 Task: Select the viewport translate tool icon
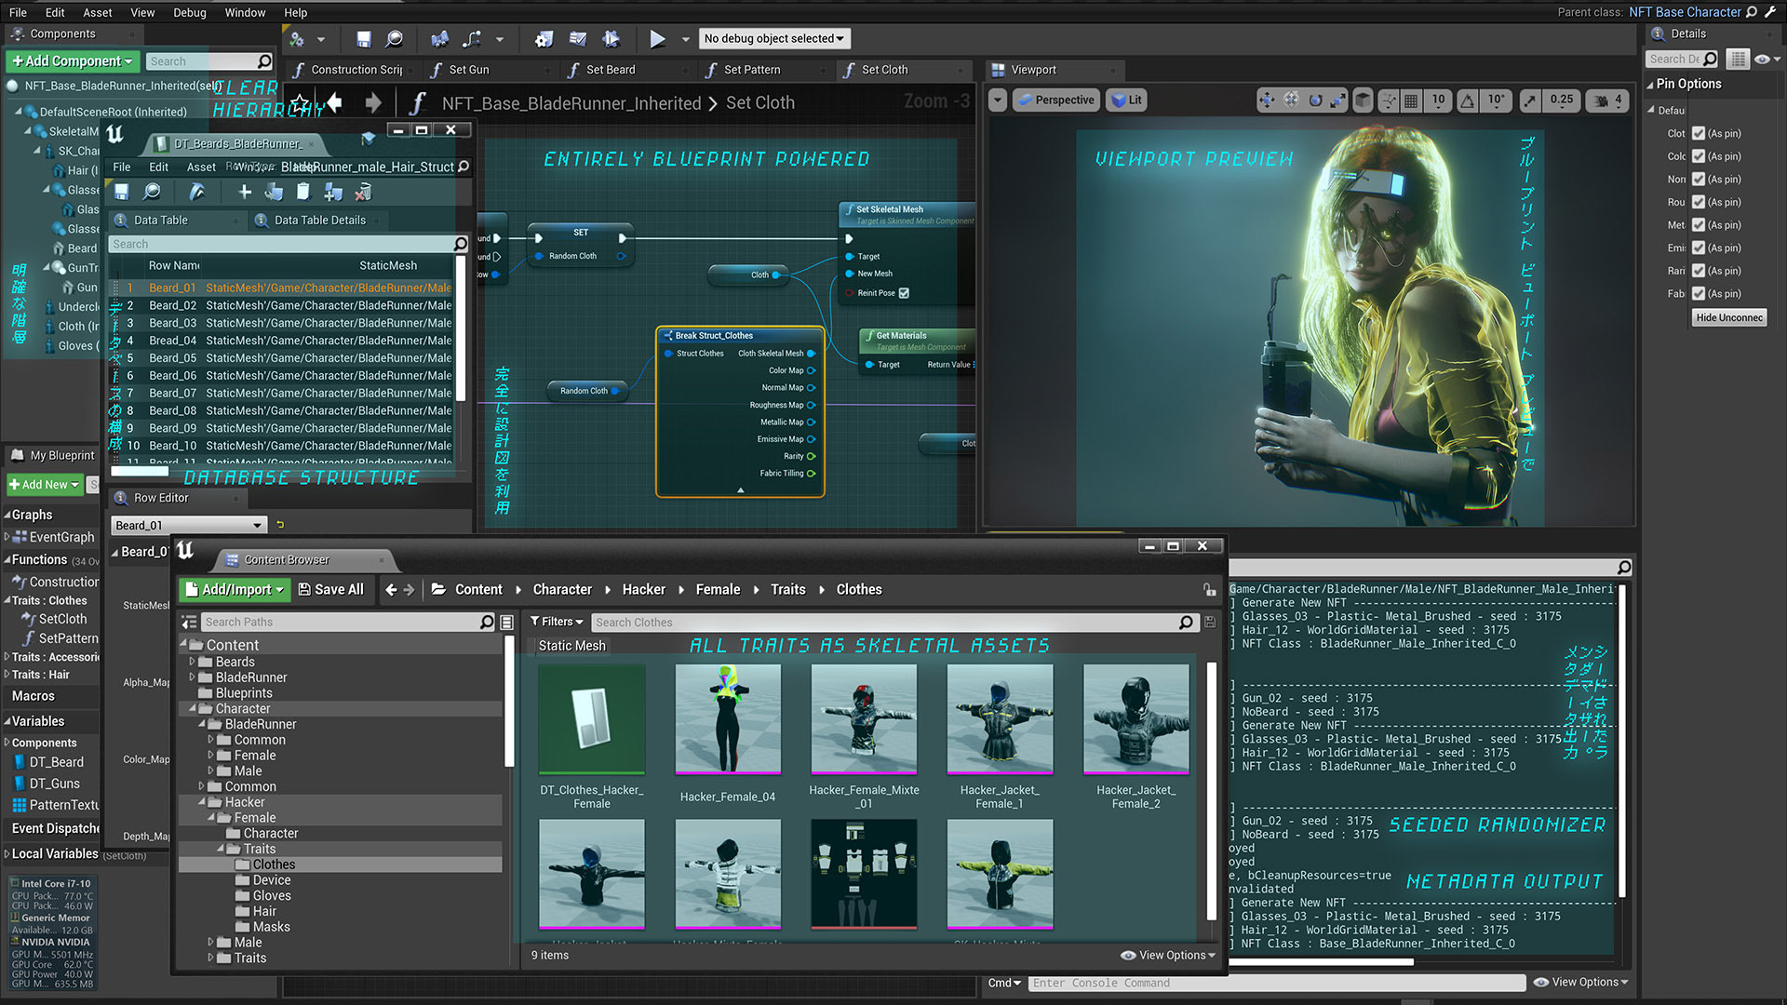click(x=1267, y=100)
